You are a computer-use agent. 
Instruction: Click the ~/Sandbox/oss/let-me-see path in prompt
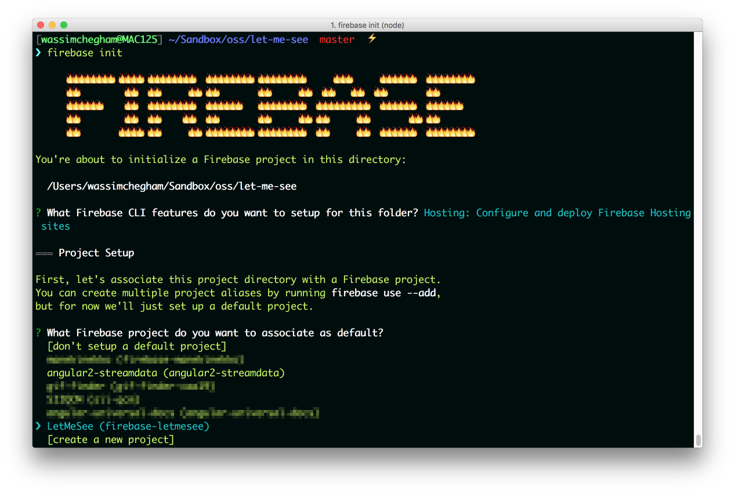tap(238, 39)
